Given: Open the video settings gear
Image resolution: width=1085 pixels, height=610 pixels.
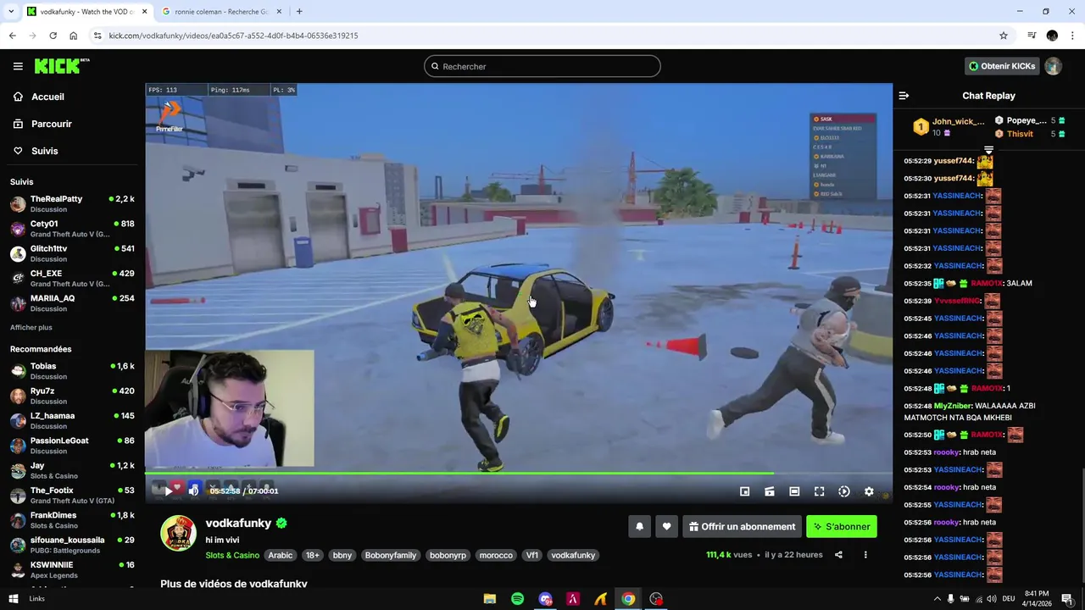Looking at the screenshot, I should (x=869, y=491).
